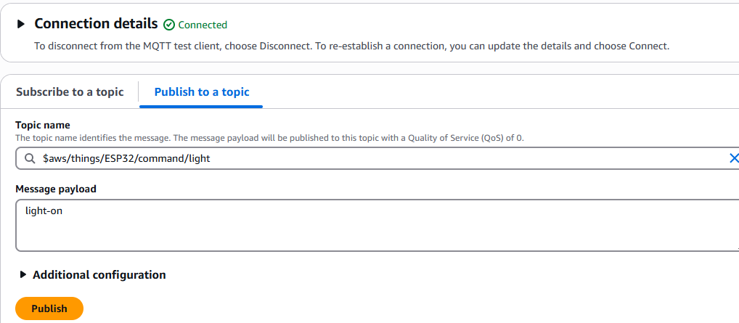This screenshot has width=739, height=323.
Task: Expand the Connection details disclosure triangle
Action: pos(21,24)
